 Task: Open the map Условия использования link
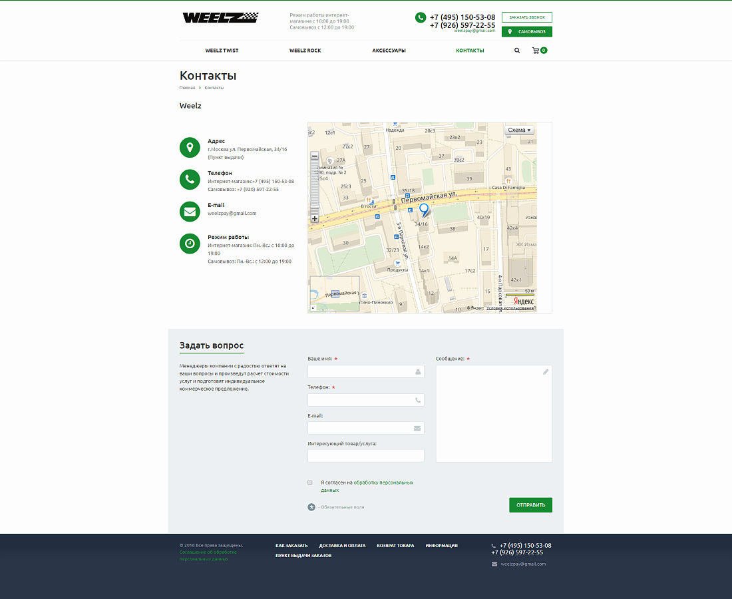(x=510, y=308)
